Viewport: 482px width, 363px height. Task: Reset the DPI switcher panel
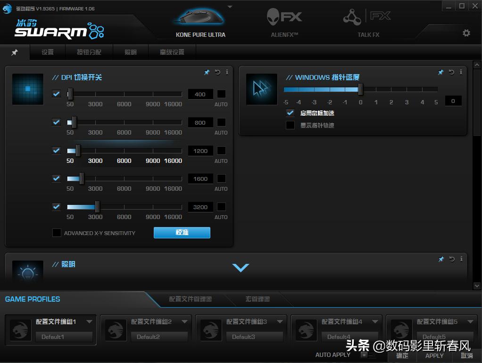[x=217, y=72]
